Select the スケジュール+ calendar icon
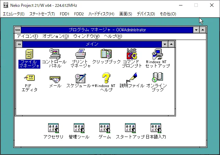This screenshot has height=155, width=220. pyautogui.click(x=81, y=78)
